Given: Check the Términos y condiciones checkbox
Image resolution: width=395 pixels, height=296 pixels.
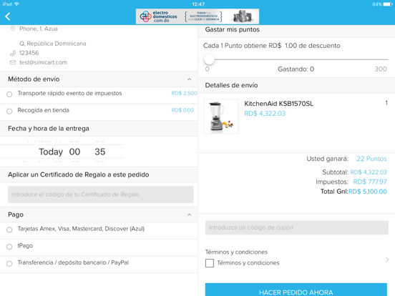Looking at the screenshot, I should 210,263.
